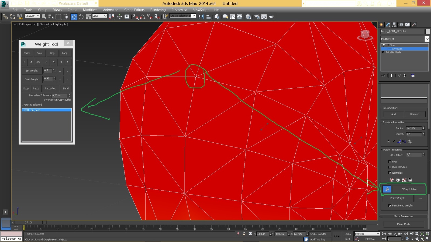Click the Paste-Pos button in Weight Tool

click(x=50, y=89)
